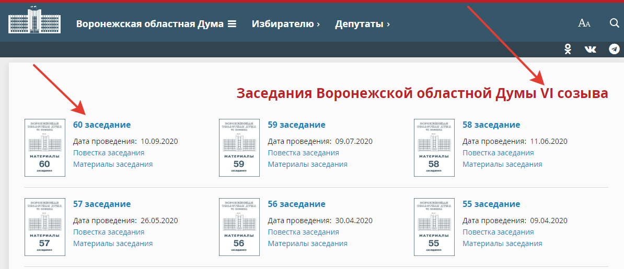Click the date 26.05.2020 text
624x269 pixels.
pyautogui.click(x=159, y=221)
